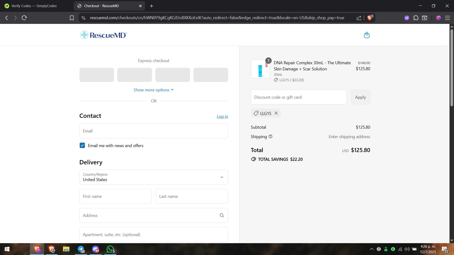
Task: Click the first express checkout button
Action: pyautogui.click(x=97, y=75)
